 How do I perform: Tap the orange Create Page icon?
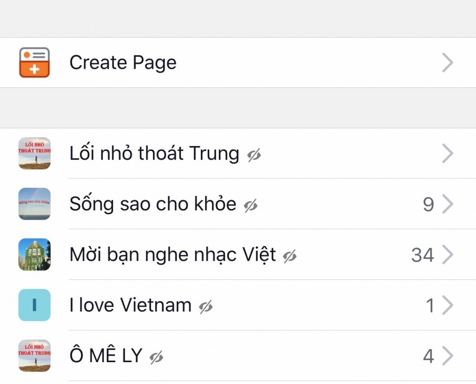tap(34, 62)
